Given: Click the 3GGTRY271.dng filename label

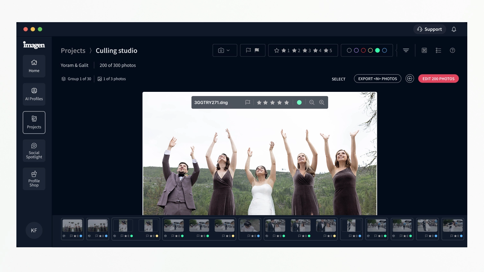Looking at the screenshot, I should coord(211,102).
